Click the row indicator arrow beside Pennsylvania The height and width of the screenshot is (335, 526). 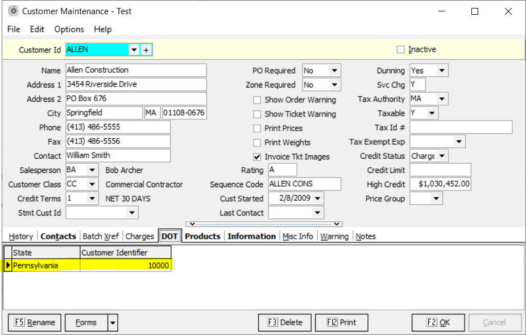[x=8, y=266]
